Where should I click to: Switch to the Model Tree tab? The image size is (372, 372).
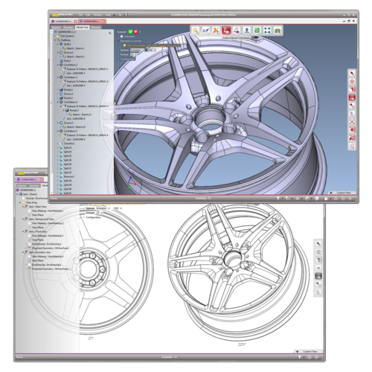(x=82, y=28)
